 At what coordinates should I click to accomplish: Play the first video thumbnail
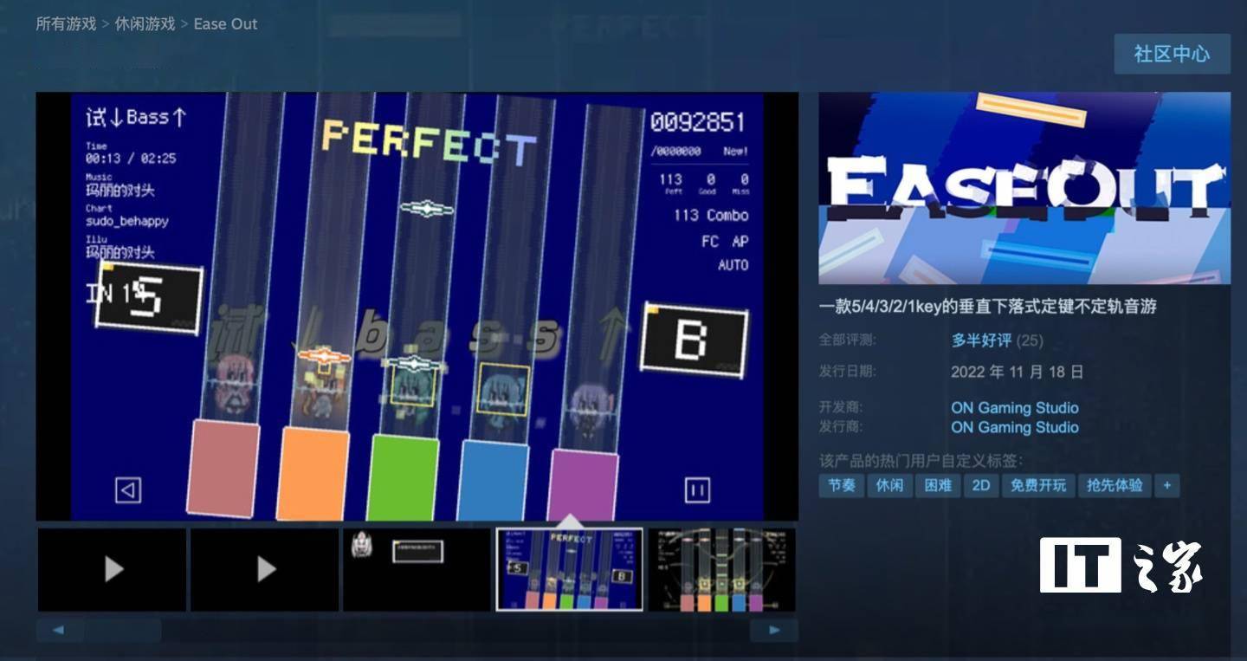(113, 569)
